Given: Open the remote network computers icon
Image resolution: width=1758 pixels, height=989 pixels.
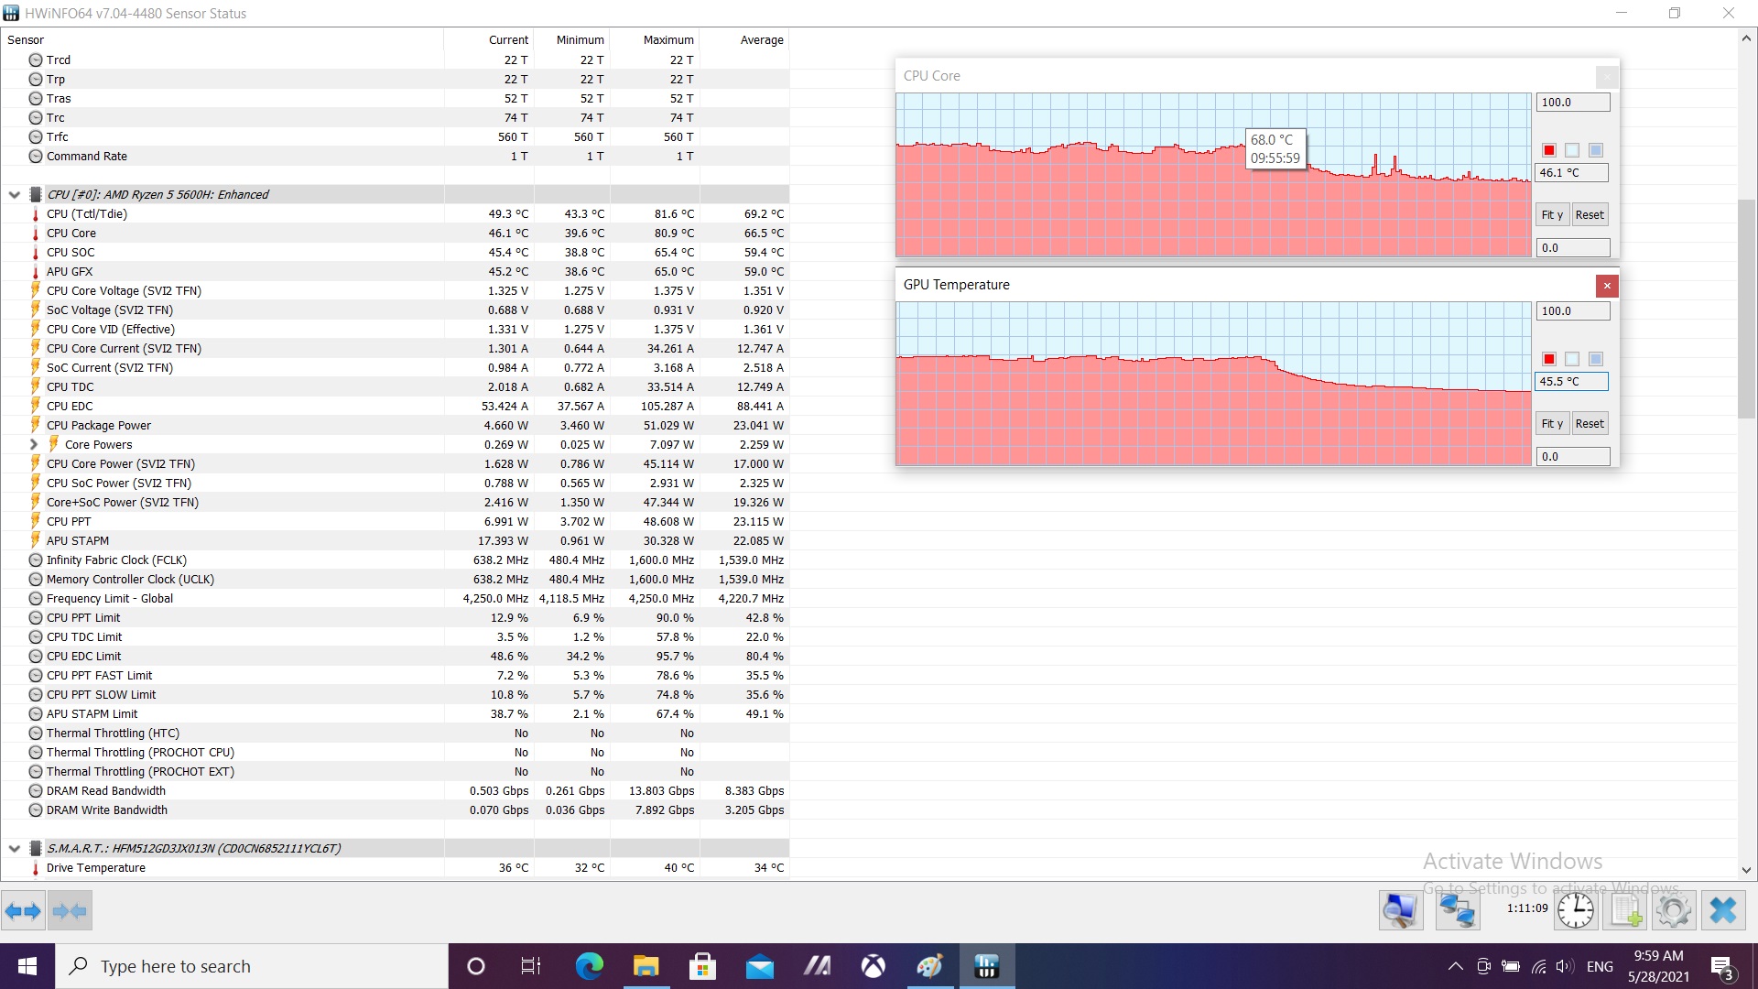Looking at the screenshot, I should [1458, 910].
